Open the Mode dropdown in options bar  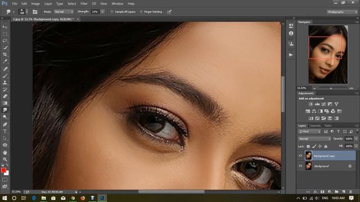pos(64,12)
